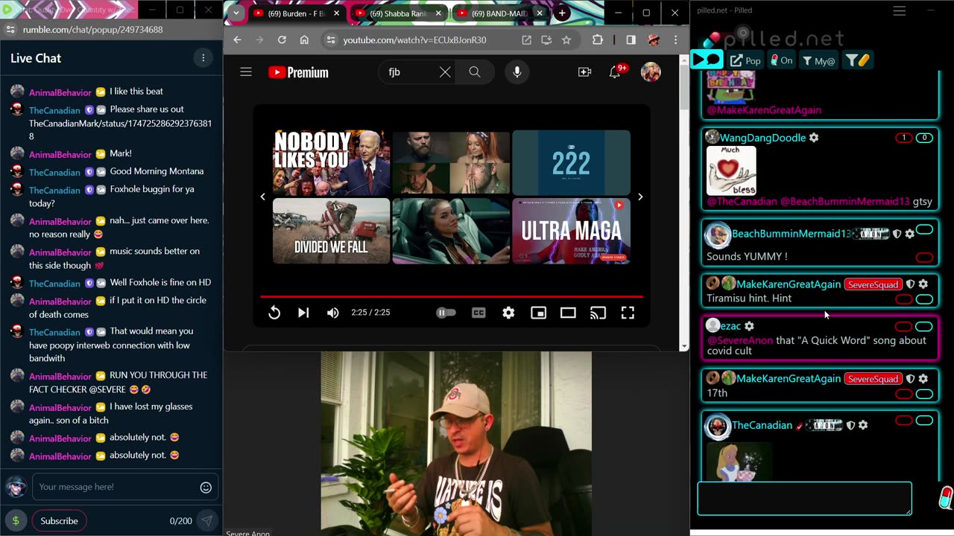Toggle the 'My@' mentions filter

[819, 60]
